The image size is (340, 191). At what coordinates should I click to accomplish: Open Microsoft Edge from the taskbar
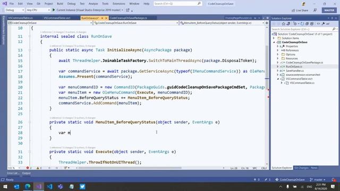point(28,186)
